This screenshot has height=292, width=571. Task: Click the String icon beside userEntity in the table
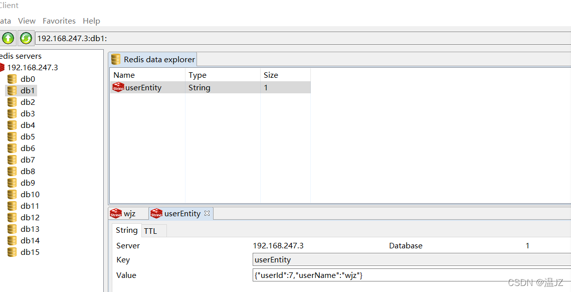[118, 87]
